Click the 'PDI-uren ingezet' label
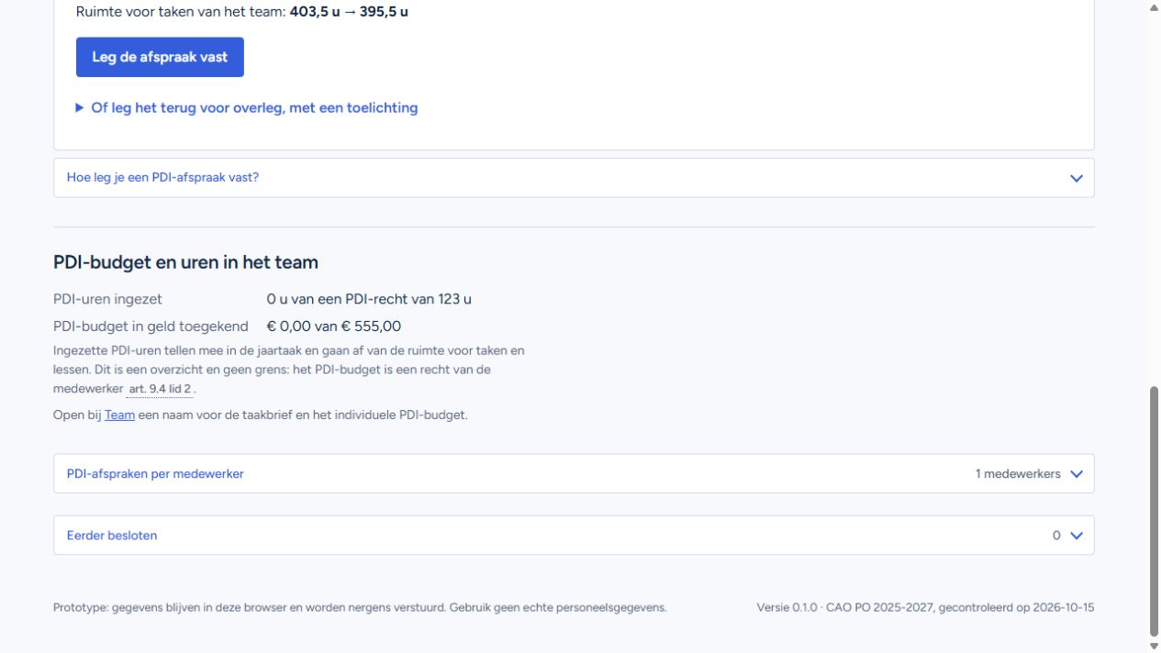This screenshot has height=653, width=1161. (107, 299)
